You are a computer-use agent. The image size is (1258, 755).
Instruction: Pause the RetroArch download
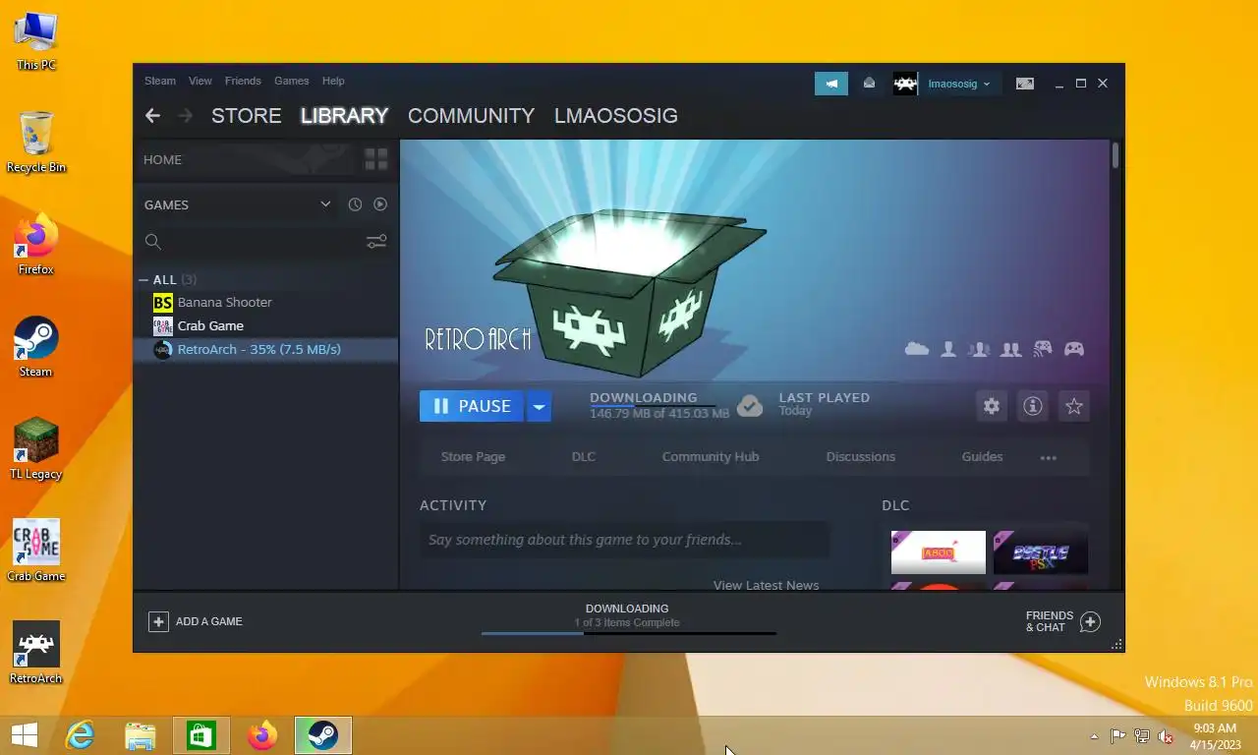(x=472, y=406)
